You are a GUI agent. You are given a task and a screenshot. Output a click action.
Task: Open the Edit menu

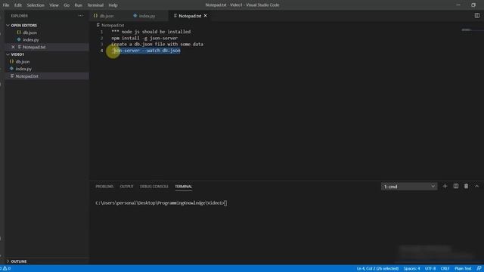18,5
